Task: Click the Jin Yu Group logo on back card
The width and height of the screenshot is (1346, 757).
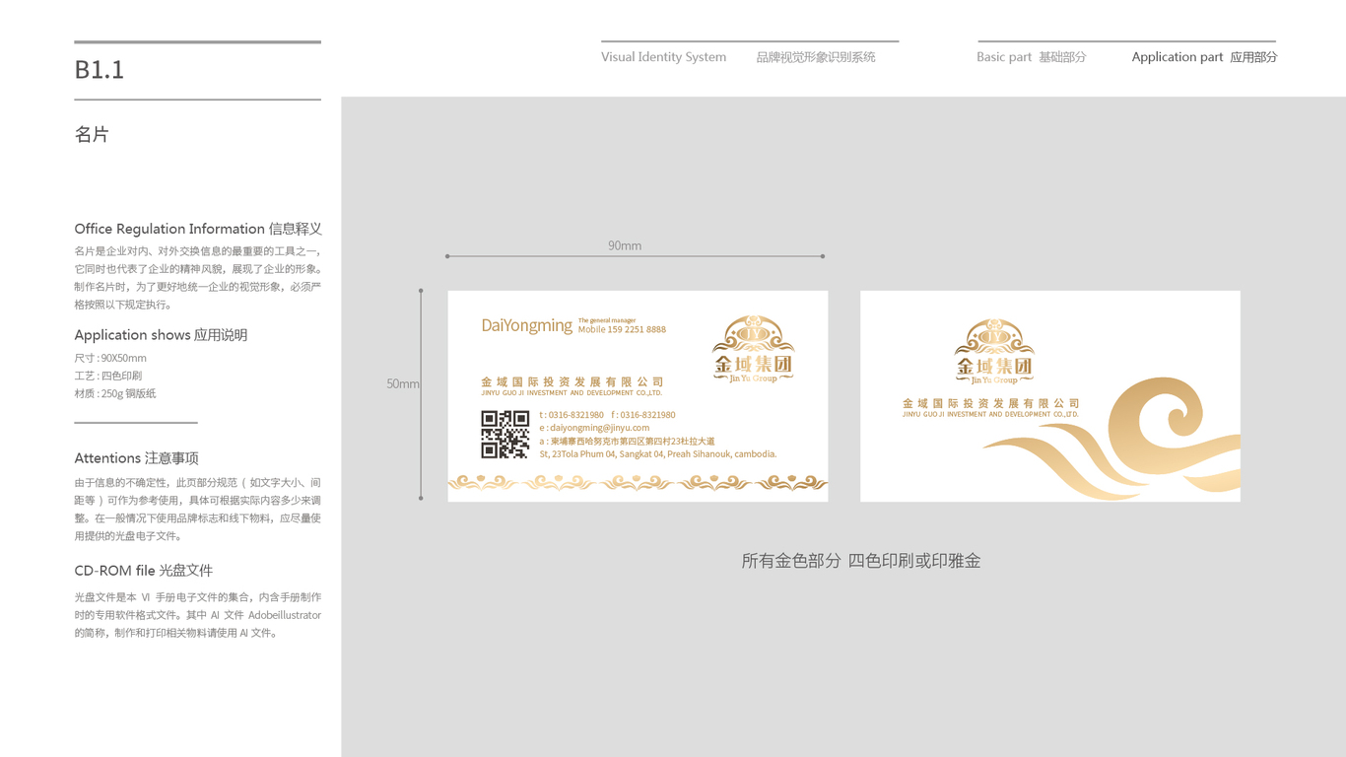Action: click(x=994, y=352)
